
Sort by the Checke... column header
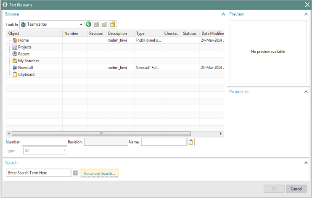pos(172,34)
